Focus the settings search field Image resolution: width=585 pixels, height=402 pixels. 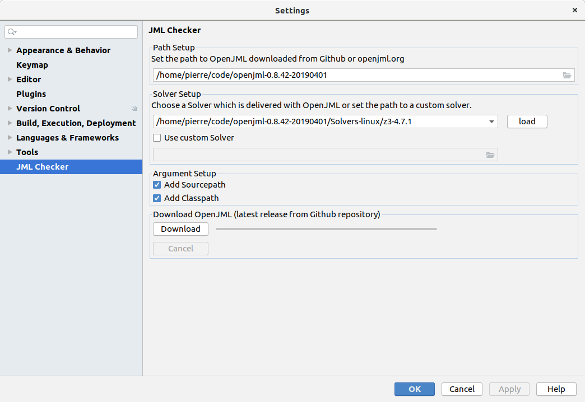[x=71, y=32]
